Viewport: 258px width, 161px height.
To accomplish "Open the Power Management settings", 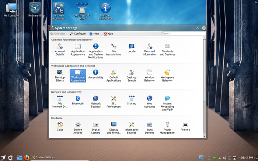I will pos(167,128).
